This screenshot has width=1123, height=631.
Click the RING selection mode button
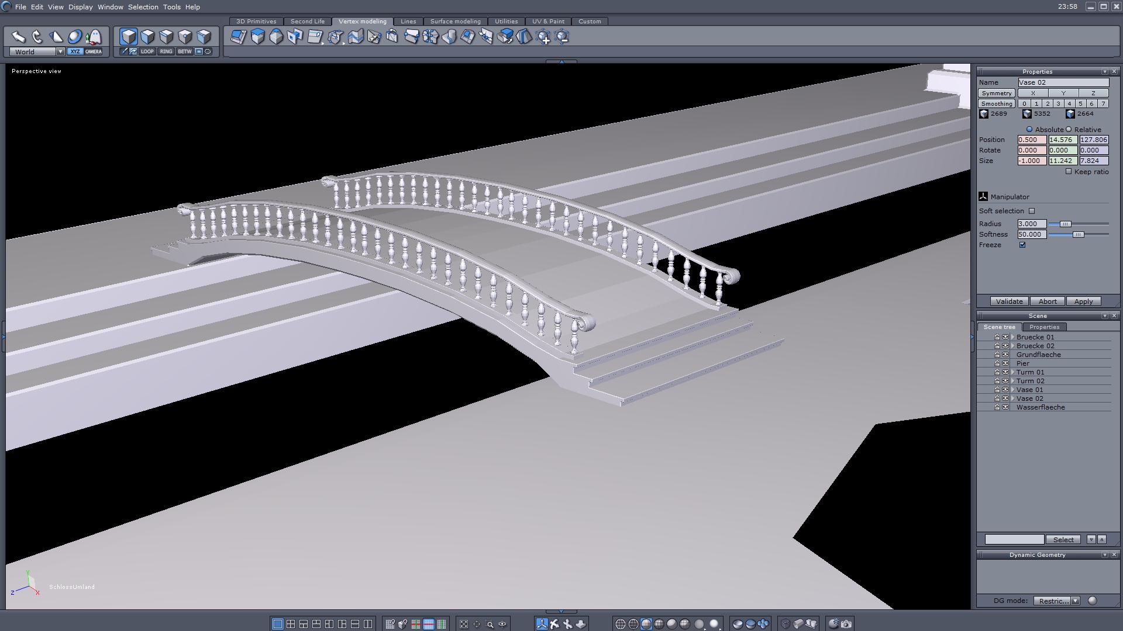[x=166, y=51]
